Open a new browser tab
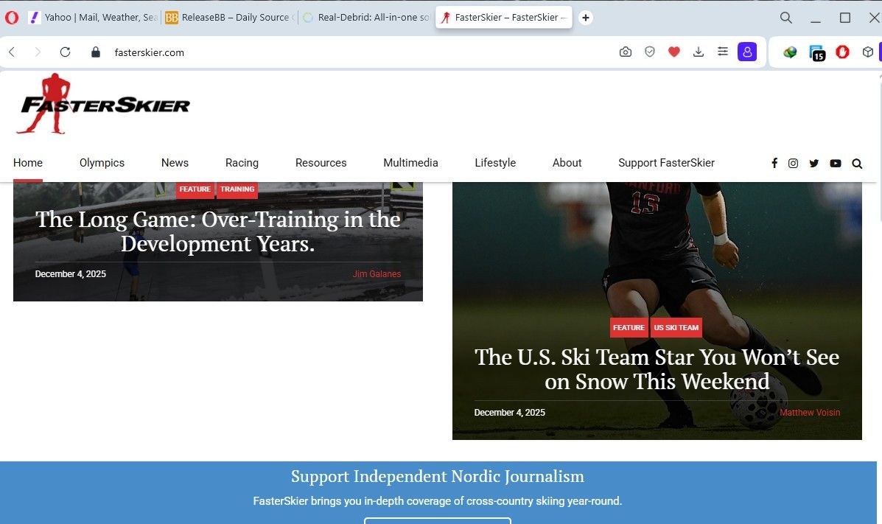 pos(586,18)
